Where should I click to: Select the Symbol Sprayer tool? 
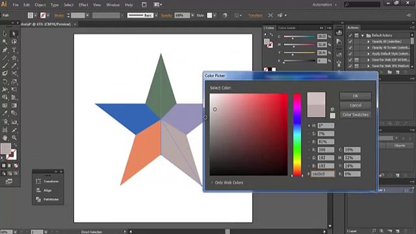(5, 122)
